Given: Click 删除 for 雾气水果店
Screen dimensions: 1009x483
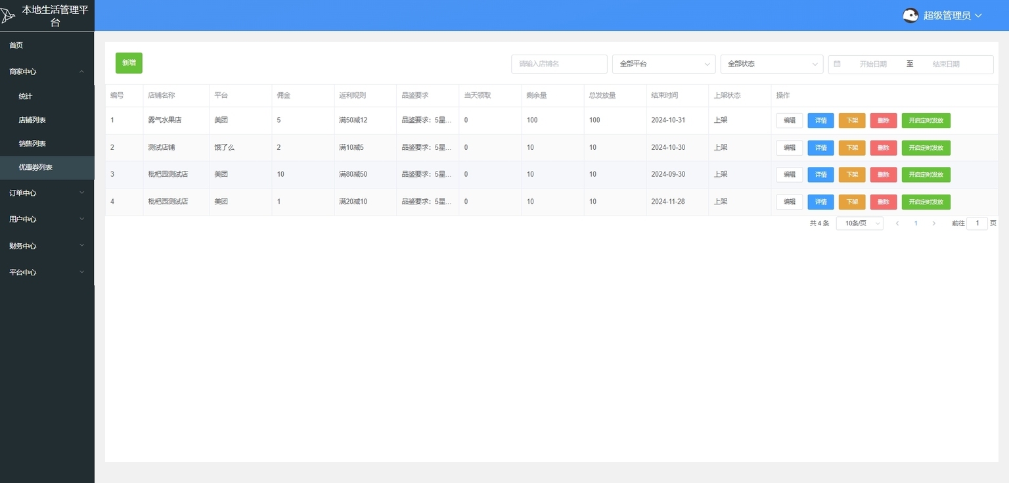Looking at the screenshot, I should click(x=884, y=121).
